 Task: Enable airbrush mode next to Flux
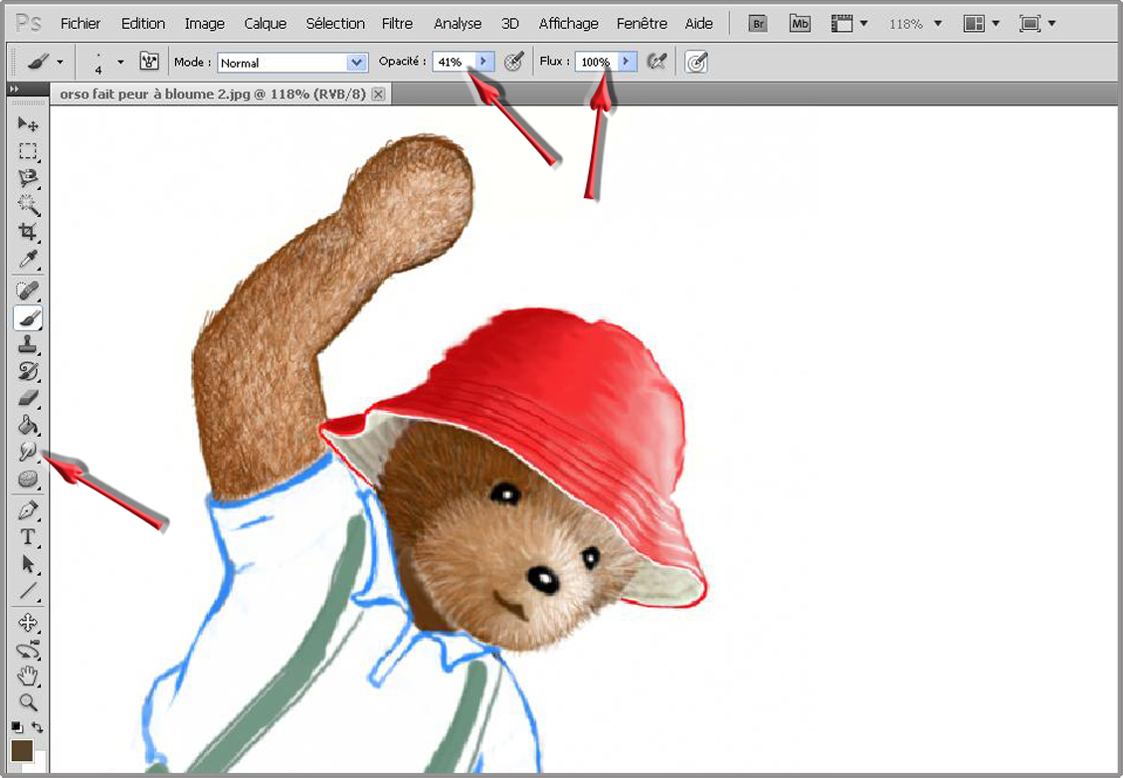655,62
